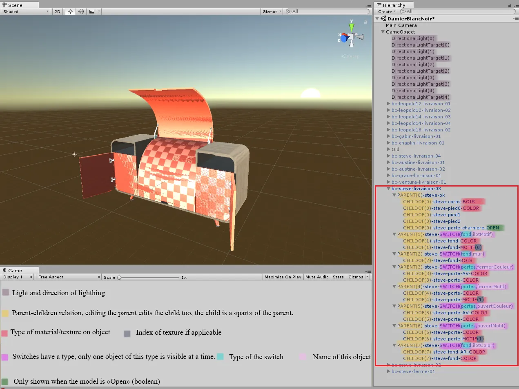Select Main Camera in the hierarchy

click(x=401, y=25)
